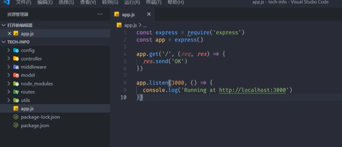Expand the model folder chevron
Image resolution: width=342 pixels, height=147 pixels.
tap(9, 75)
